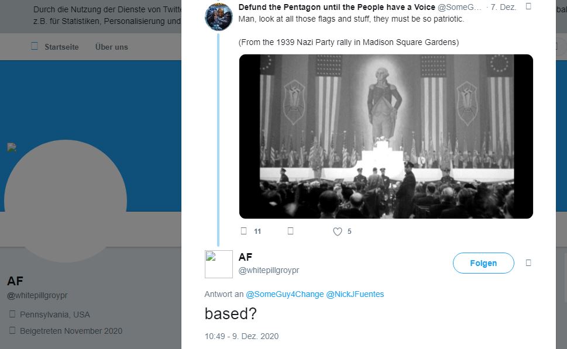Expand the options caret beside Folgen button
Screen dimensions: 567x349
tap(528, 262)
